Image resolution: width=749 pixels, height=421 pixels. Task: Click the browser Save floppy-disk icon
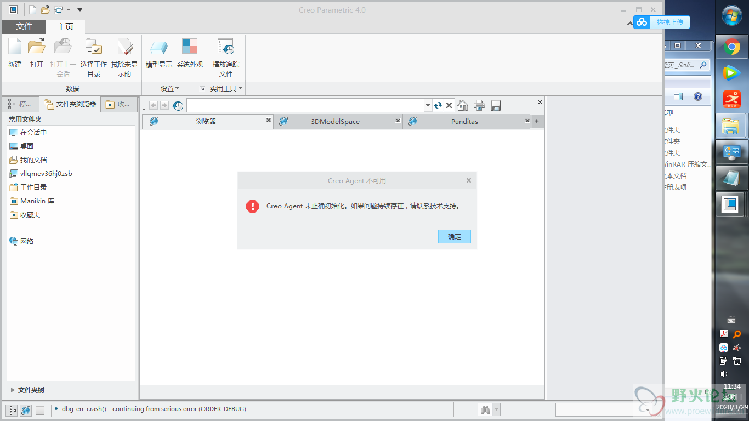(496, 105)
